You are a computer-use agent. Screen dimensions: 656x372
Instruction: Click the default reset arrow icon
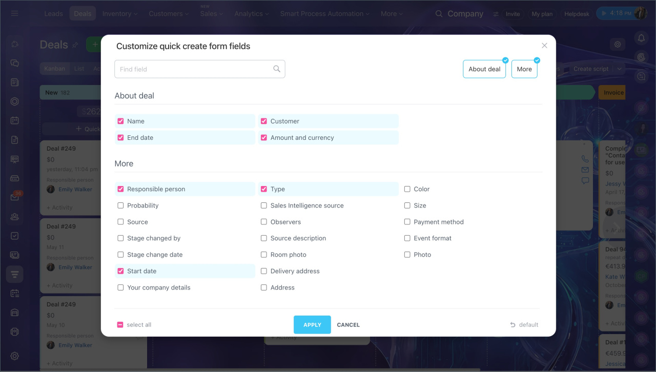pos(512,325)
